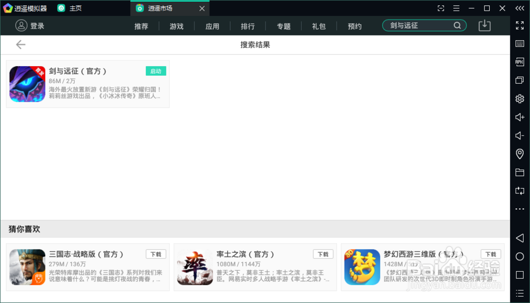Tap the Android recent apps square button

pos(519,274)
